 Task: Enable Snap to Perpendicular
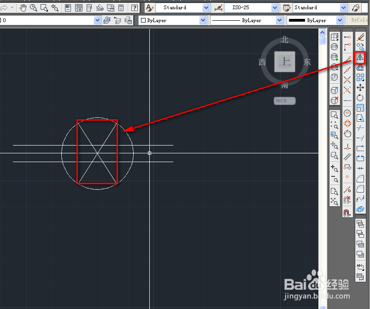[x=347, y=147]
